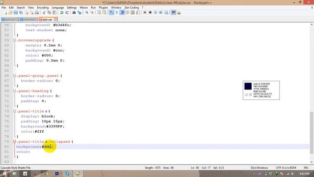Toggle Show Indent Guide button
Screen dimensions: 314x177
coord(122,13)
